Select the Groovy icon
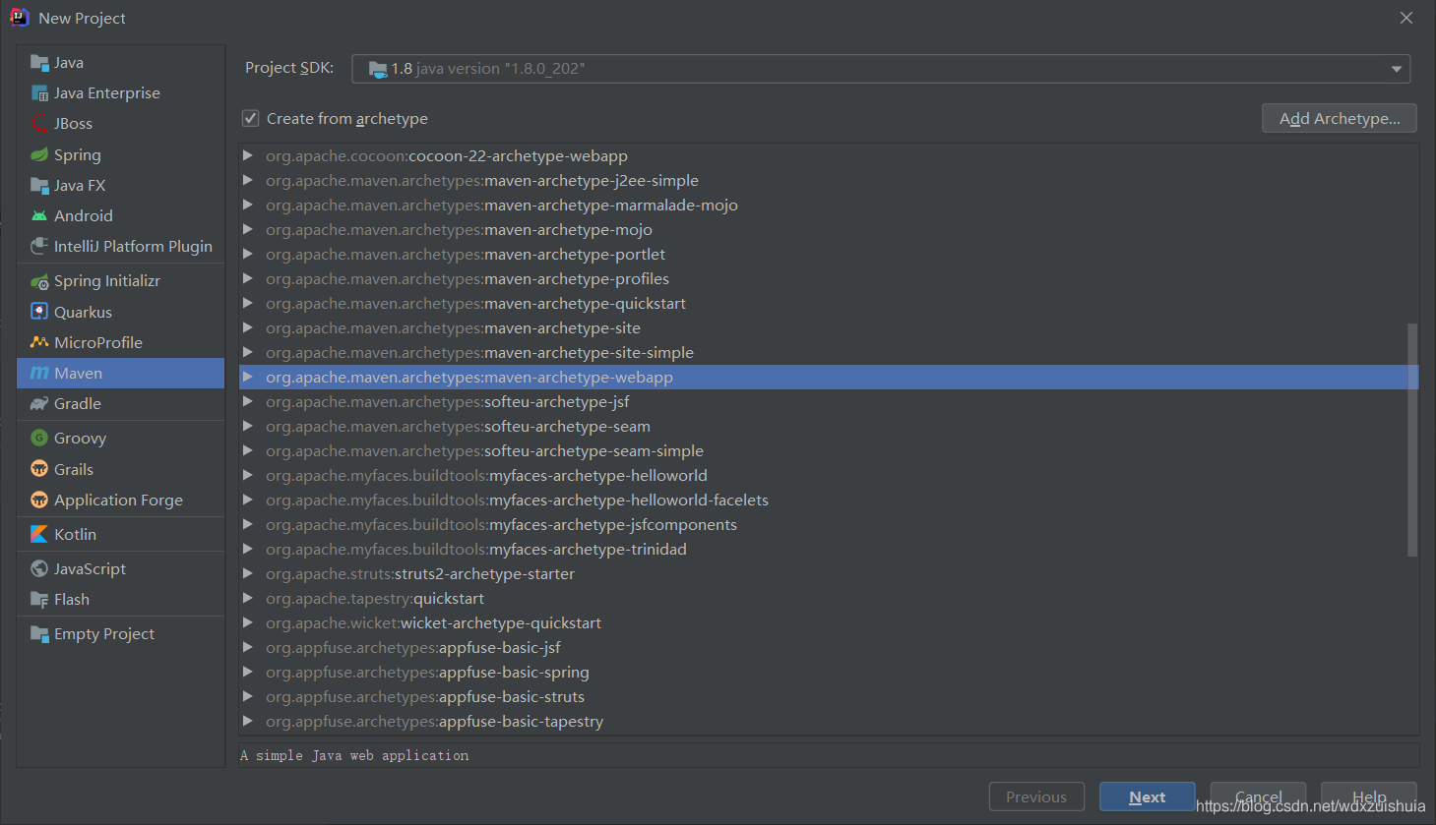Viewport: 1436px width, 825px height. pyautogui.click(x=39, y=439)
